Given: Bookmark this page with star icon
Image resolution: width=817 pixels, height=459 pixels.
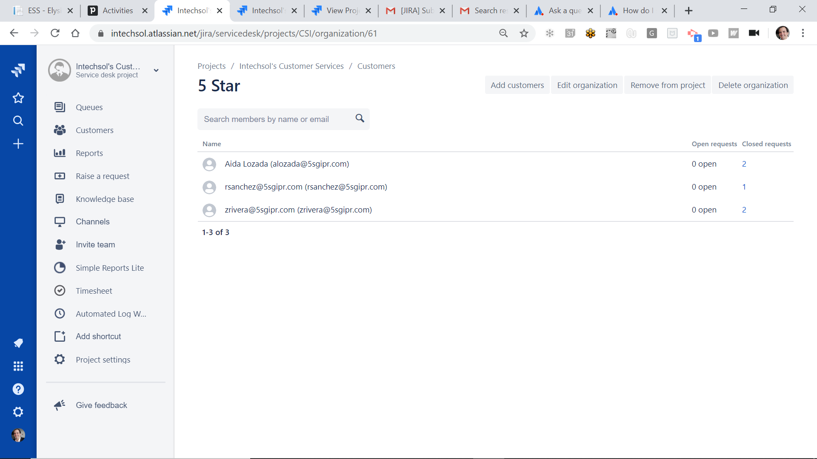Looking at the screenshot, I should 524,33.
